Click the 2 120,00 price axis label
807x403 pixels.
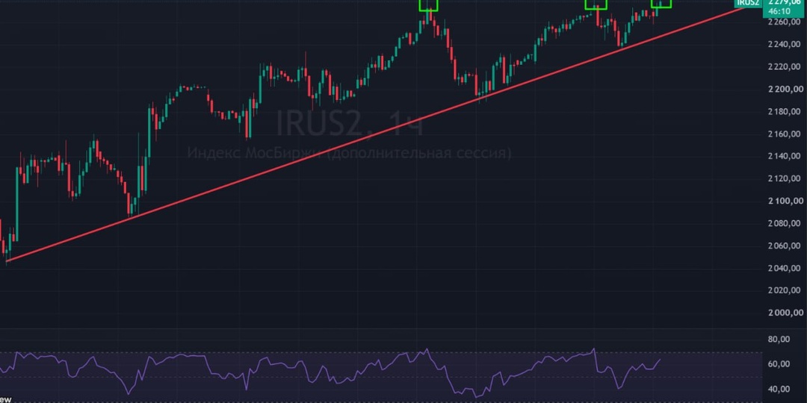[x=783, y=179]
